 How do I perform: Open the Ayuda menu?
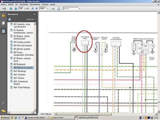click(x=52, y=4)
